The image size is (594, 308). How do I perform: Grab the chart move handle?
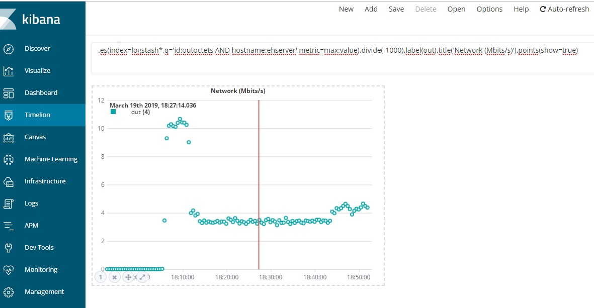pyautogui.click(x=129, y=277)
